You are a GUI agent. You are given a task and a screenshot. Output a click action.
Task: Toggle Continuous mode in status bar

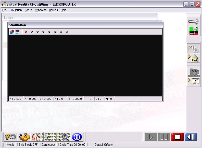tap(49, 145)
